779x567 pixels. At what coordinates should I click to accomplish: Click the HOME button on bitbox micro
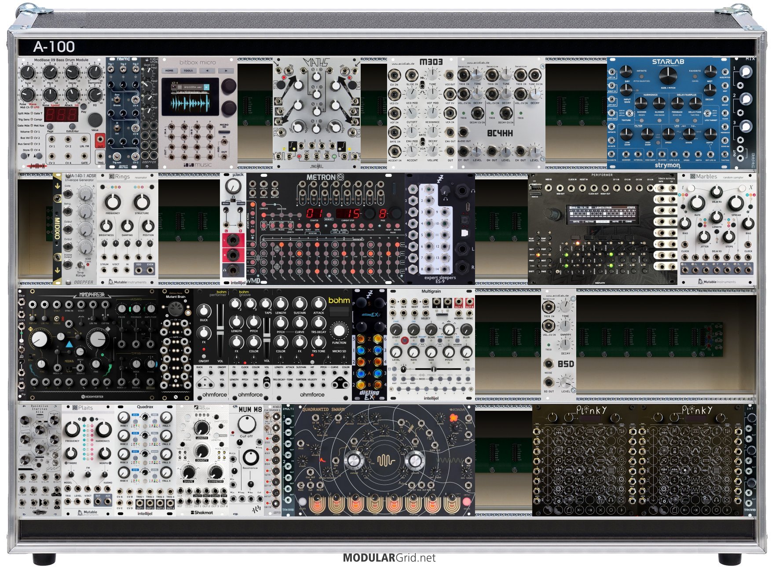click(x=169, y=70)
